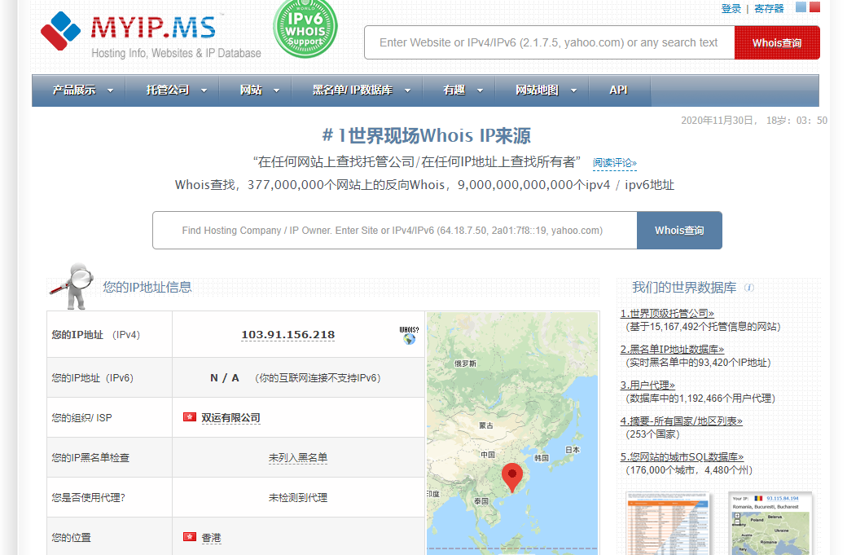Open the Romania IP map thumbnail
Viewport: 847px width, 555px height.
pyautogui.click(x=770, y=522)
